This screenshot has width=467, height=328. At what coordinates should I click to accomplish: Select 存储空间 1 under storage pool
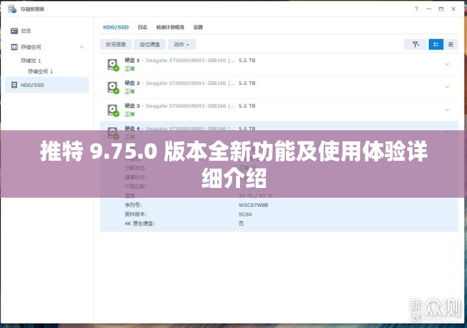coord(40,71)
